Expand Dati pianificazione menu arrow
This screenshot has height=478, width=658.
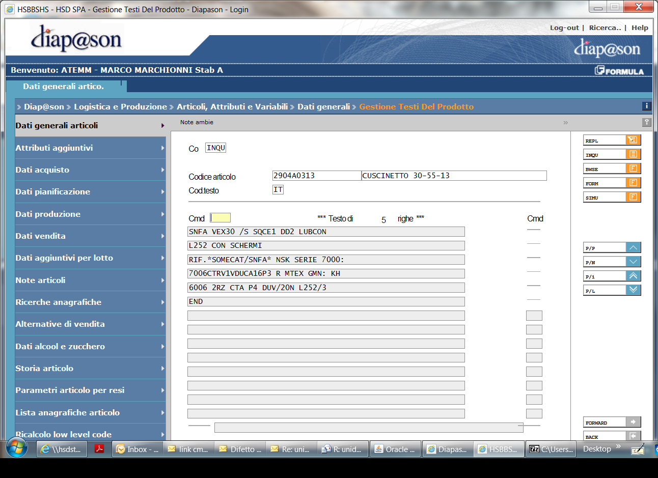point(162,192)
